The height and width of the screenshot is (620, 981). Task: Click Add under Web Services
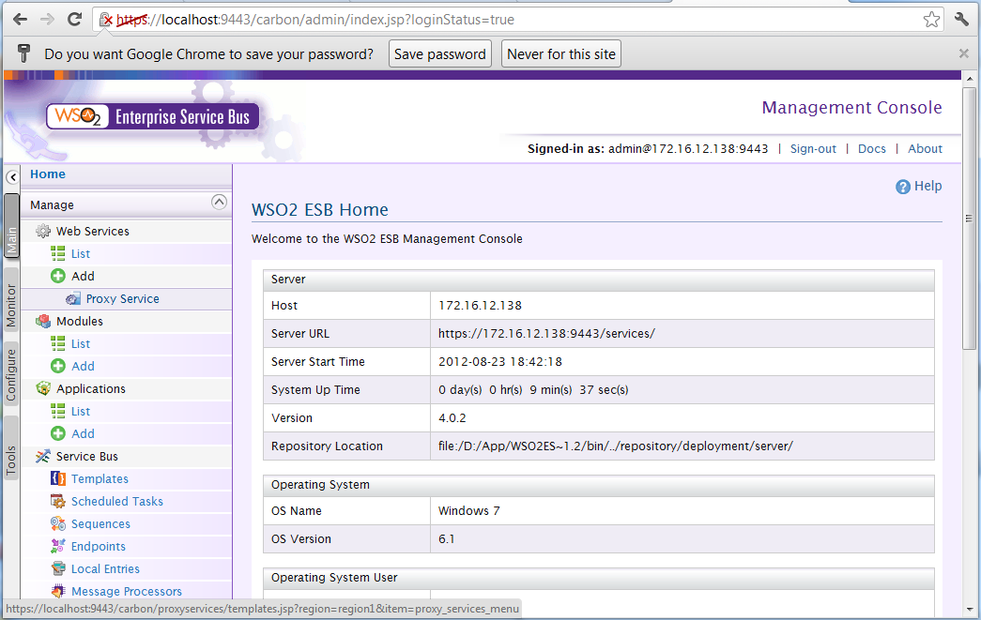pos(83,277)
